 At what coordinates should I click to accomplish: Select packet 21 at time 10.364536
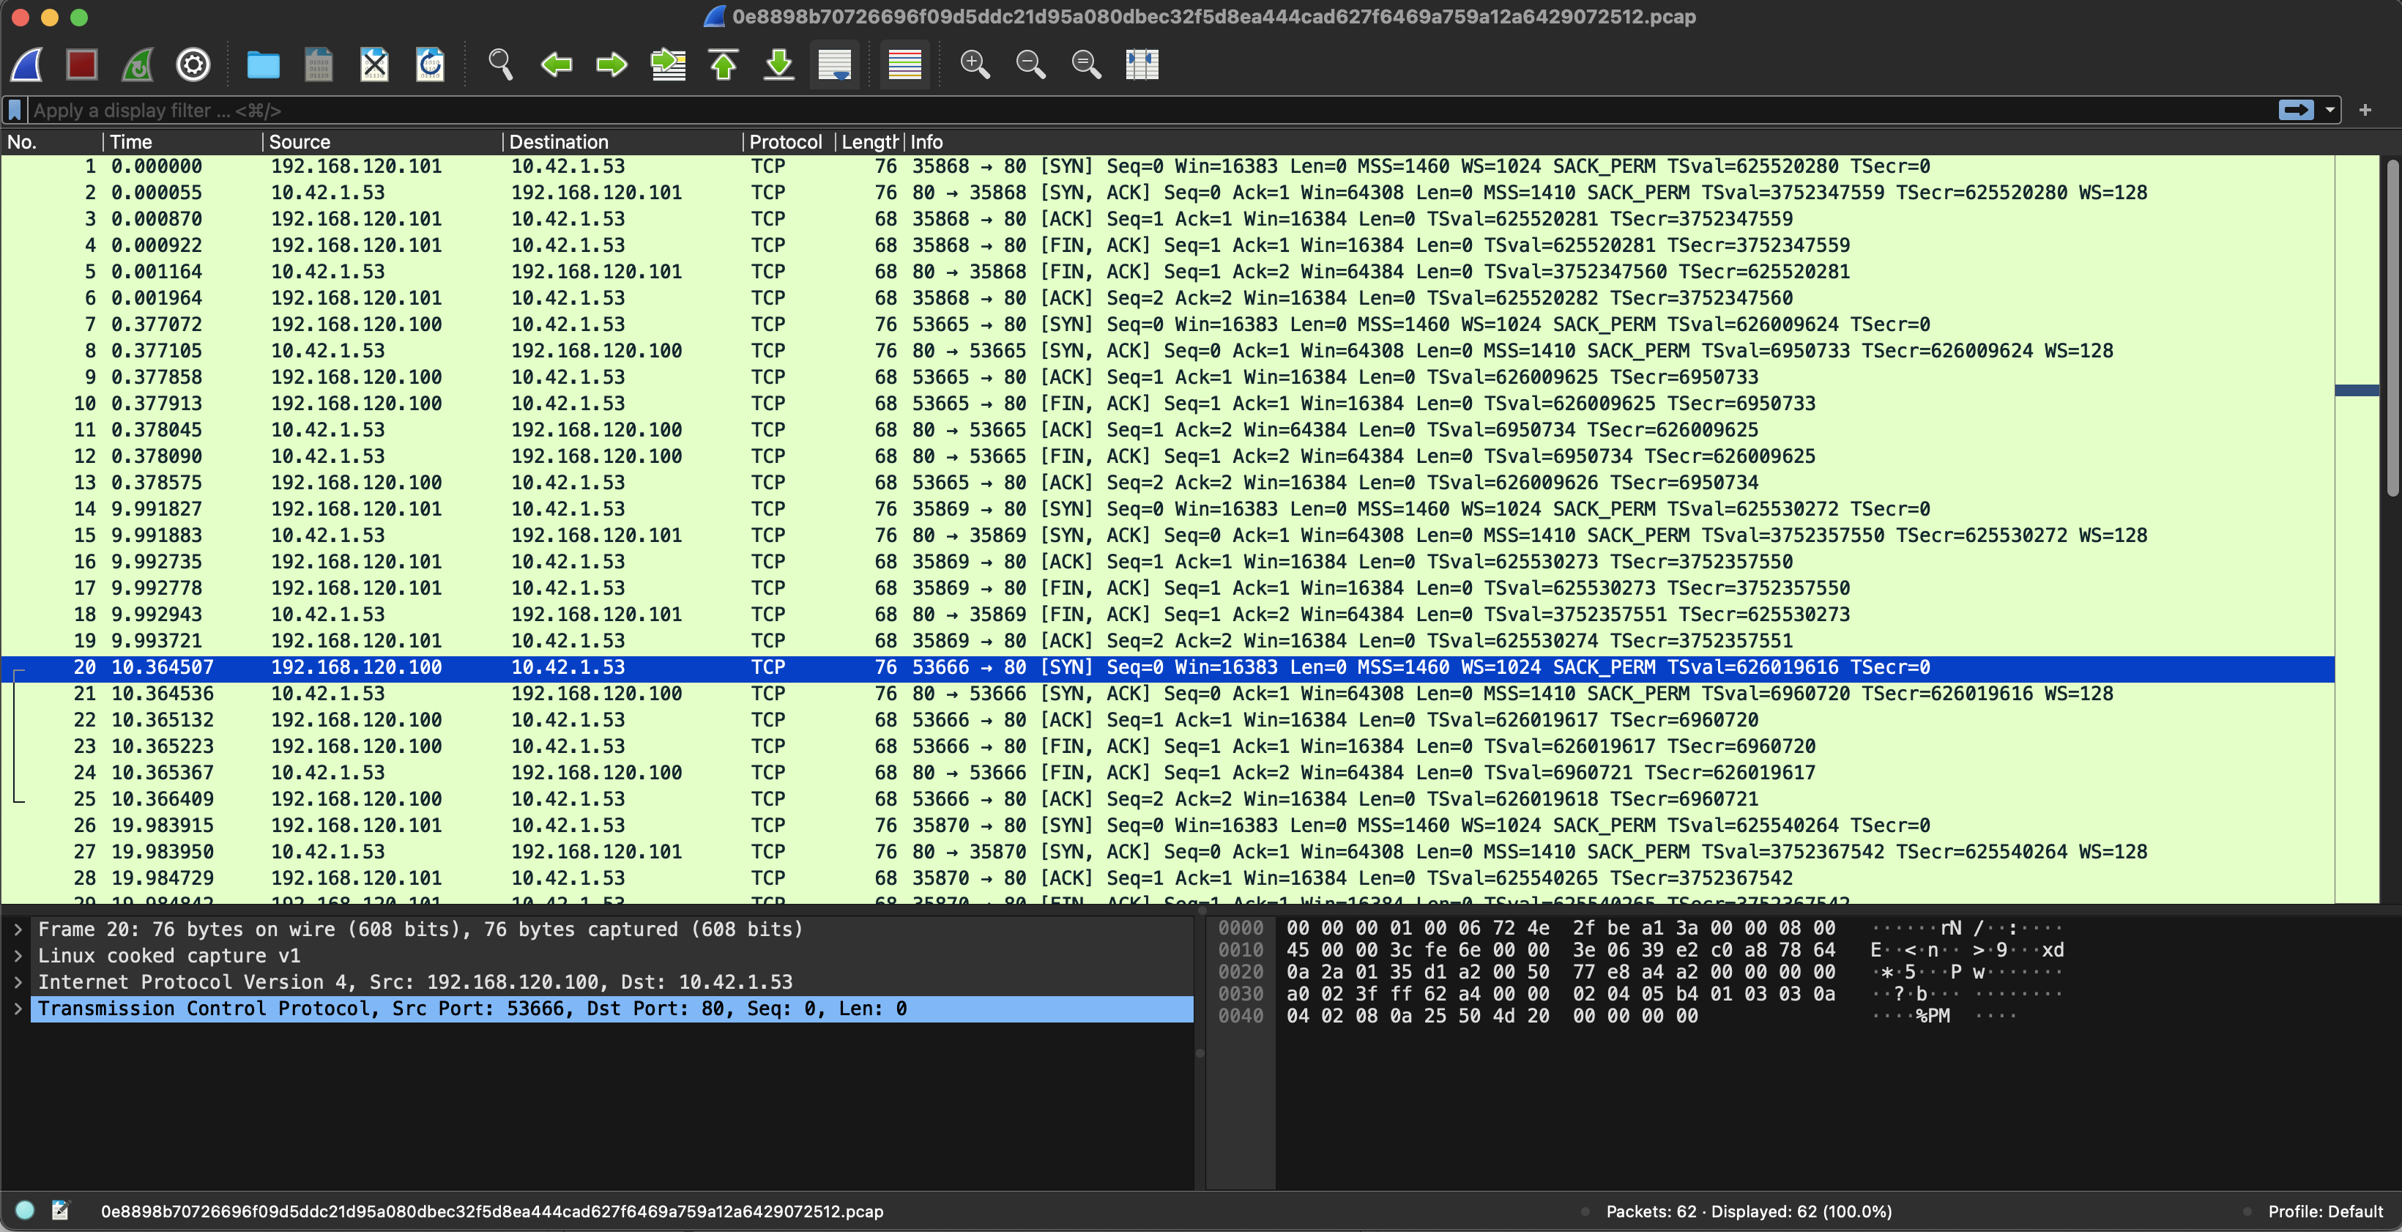click(x=1167, y=693)
